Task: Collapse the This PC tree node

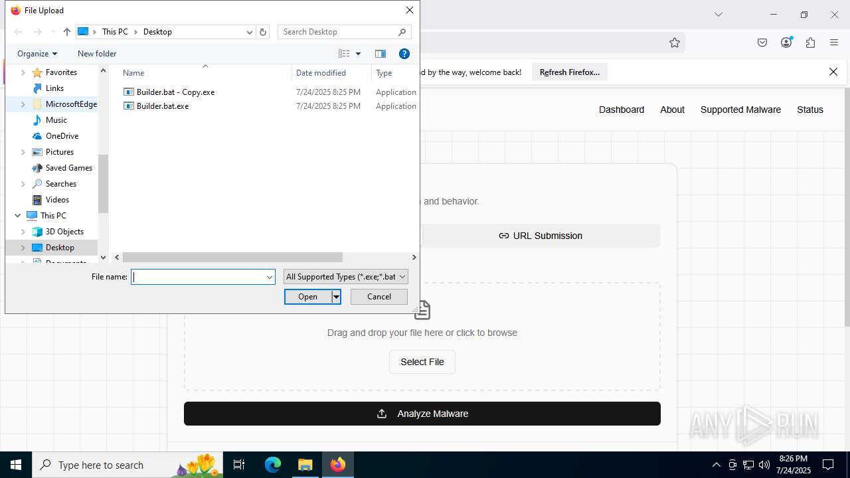Action: point(18,216)
